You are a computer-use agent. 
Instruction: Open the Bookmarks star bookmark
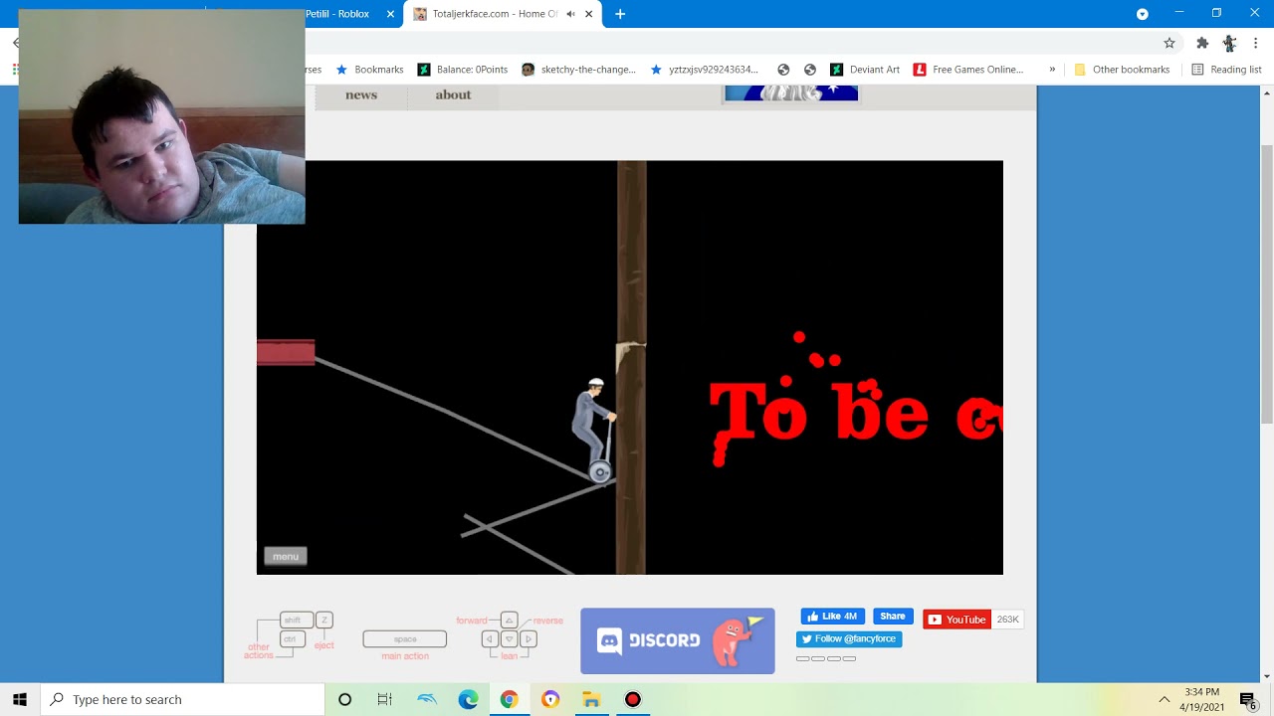point(370,70)
